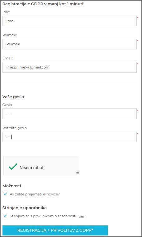
Task: Click the required asterisk beside Email field
Action: pos(138,64)
